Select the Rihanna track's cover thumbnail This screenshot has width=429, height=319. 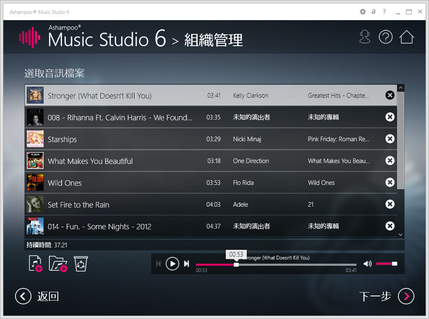(x=35, y=117)
